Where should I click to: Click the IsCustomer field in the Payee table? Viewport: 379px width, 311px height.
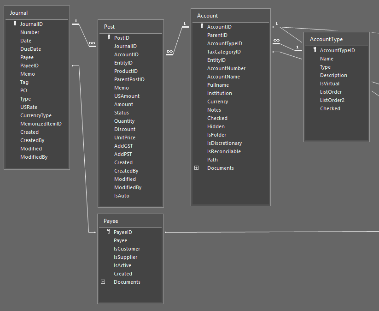point(127,249)
